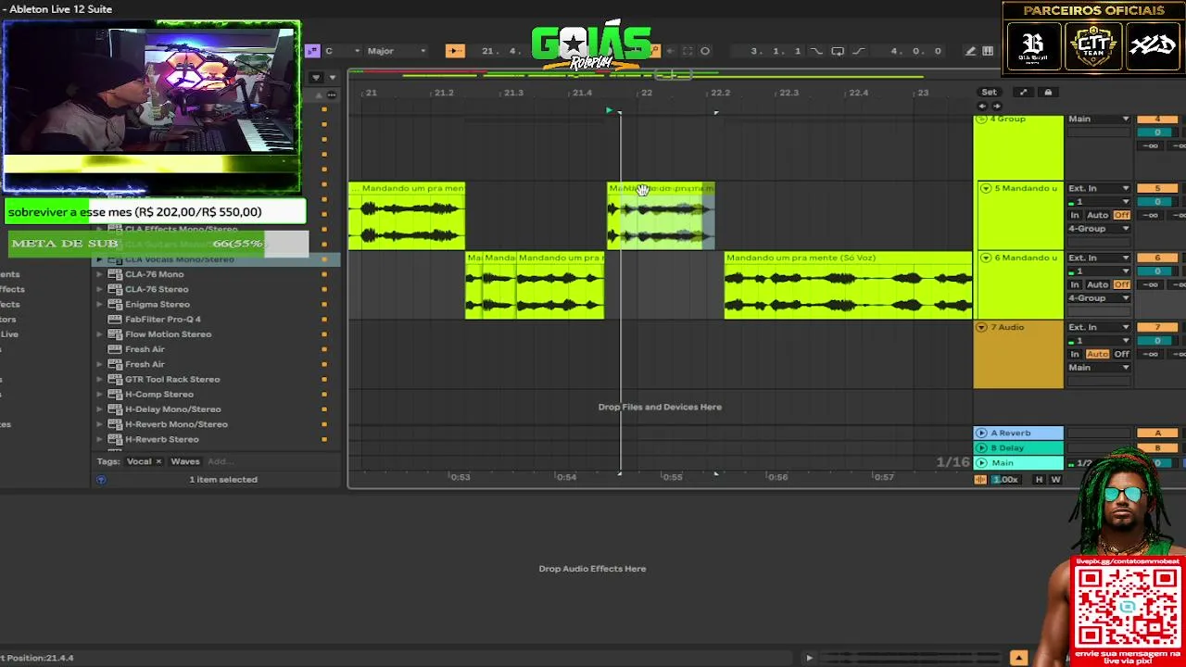Click track 7 Audio volume value field

(1157, 341)
